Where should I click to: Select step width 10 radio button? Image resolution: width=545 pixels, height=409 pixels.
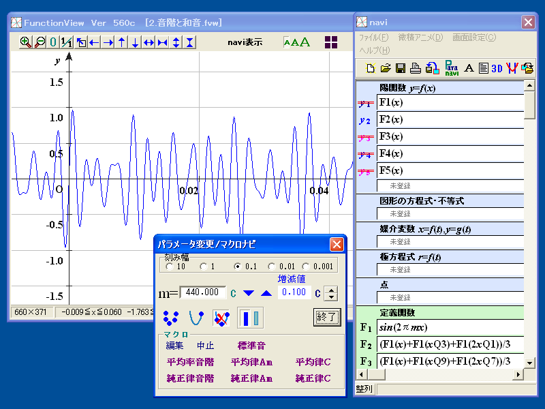click(x=169, y=267)
